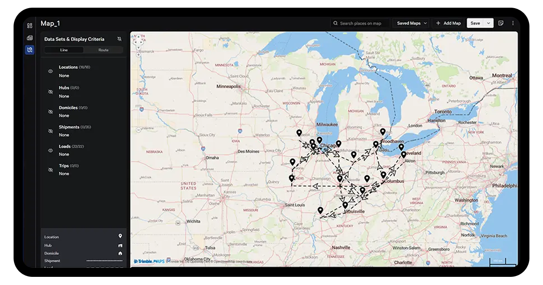The width and height of the screenshot is (543, 285).
Task: Click the Hub legend label
Action: [x=48, y=245]
